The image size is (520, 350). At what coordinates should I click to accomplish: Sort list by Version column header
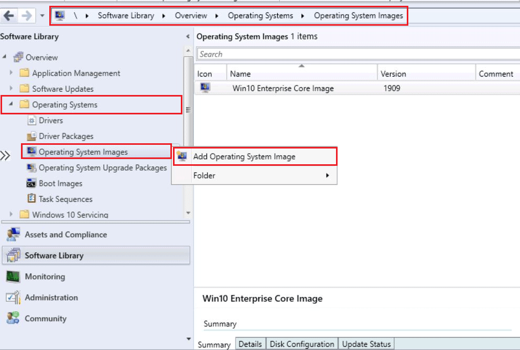426,73
